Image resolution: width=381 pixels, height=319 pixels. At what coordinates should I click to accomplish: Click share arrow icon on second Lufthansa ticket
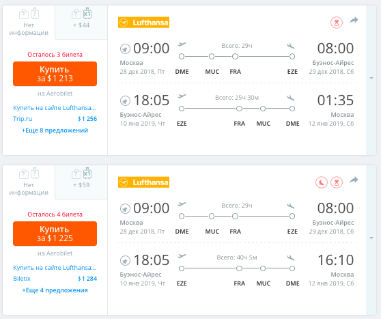pos(354,180)
